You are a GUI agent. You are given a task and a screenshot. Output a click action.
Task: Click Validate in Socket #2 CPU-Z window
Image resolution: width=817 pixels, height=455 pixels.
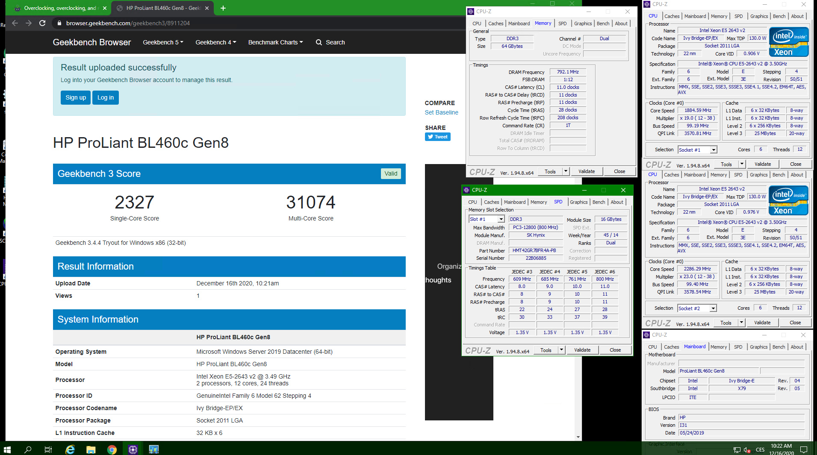tap(762, 323)
